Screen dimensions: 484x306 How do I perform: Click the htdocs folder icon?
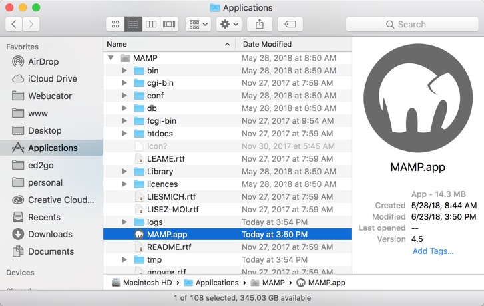[x=139, y=134]
